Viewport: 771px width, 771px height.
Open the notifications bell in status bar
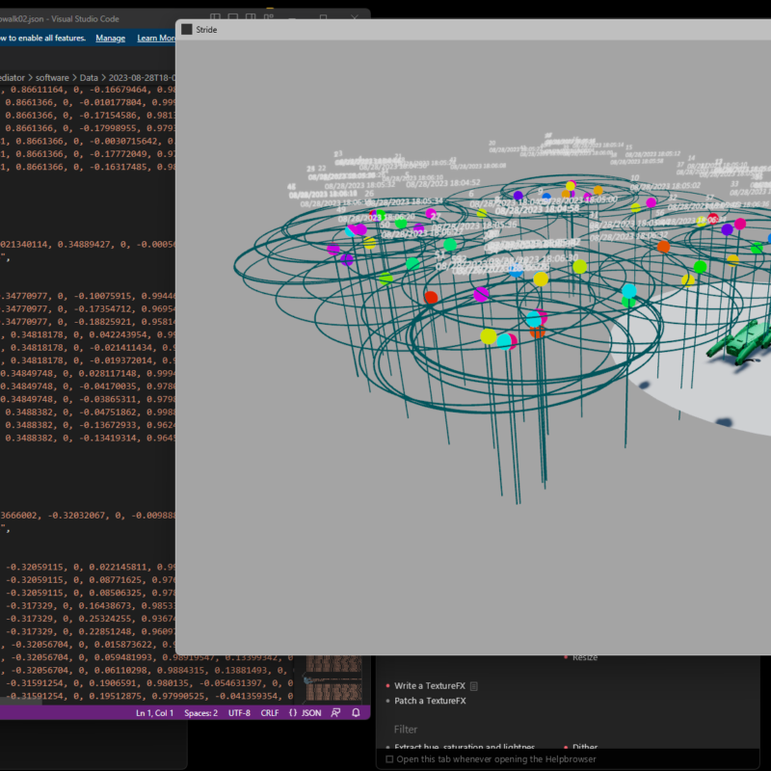point(356,713)
